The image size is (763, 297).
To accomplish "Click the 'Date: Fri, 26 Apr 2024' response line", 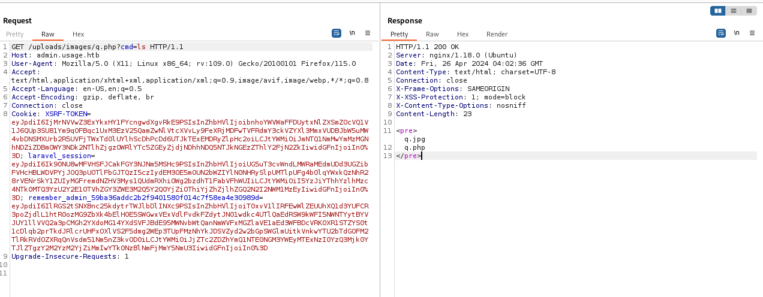I will pyautogui.click(x=469, y=63).
